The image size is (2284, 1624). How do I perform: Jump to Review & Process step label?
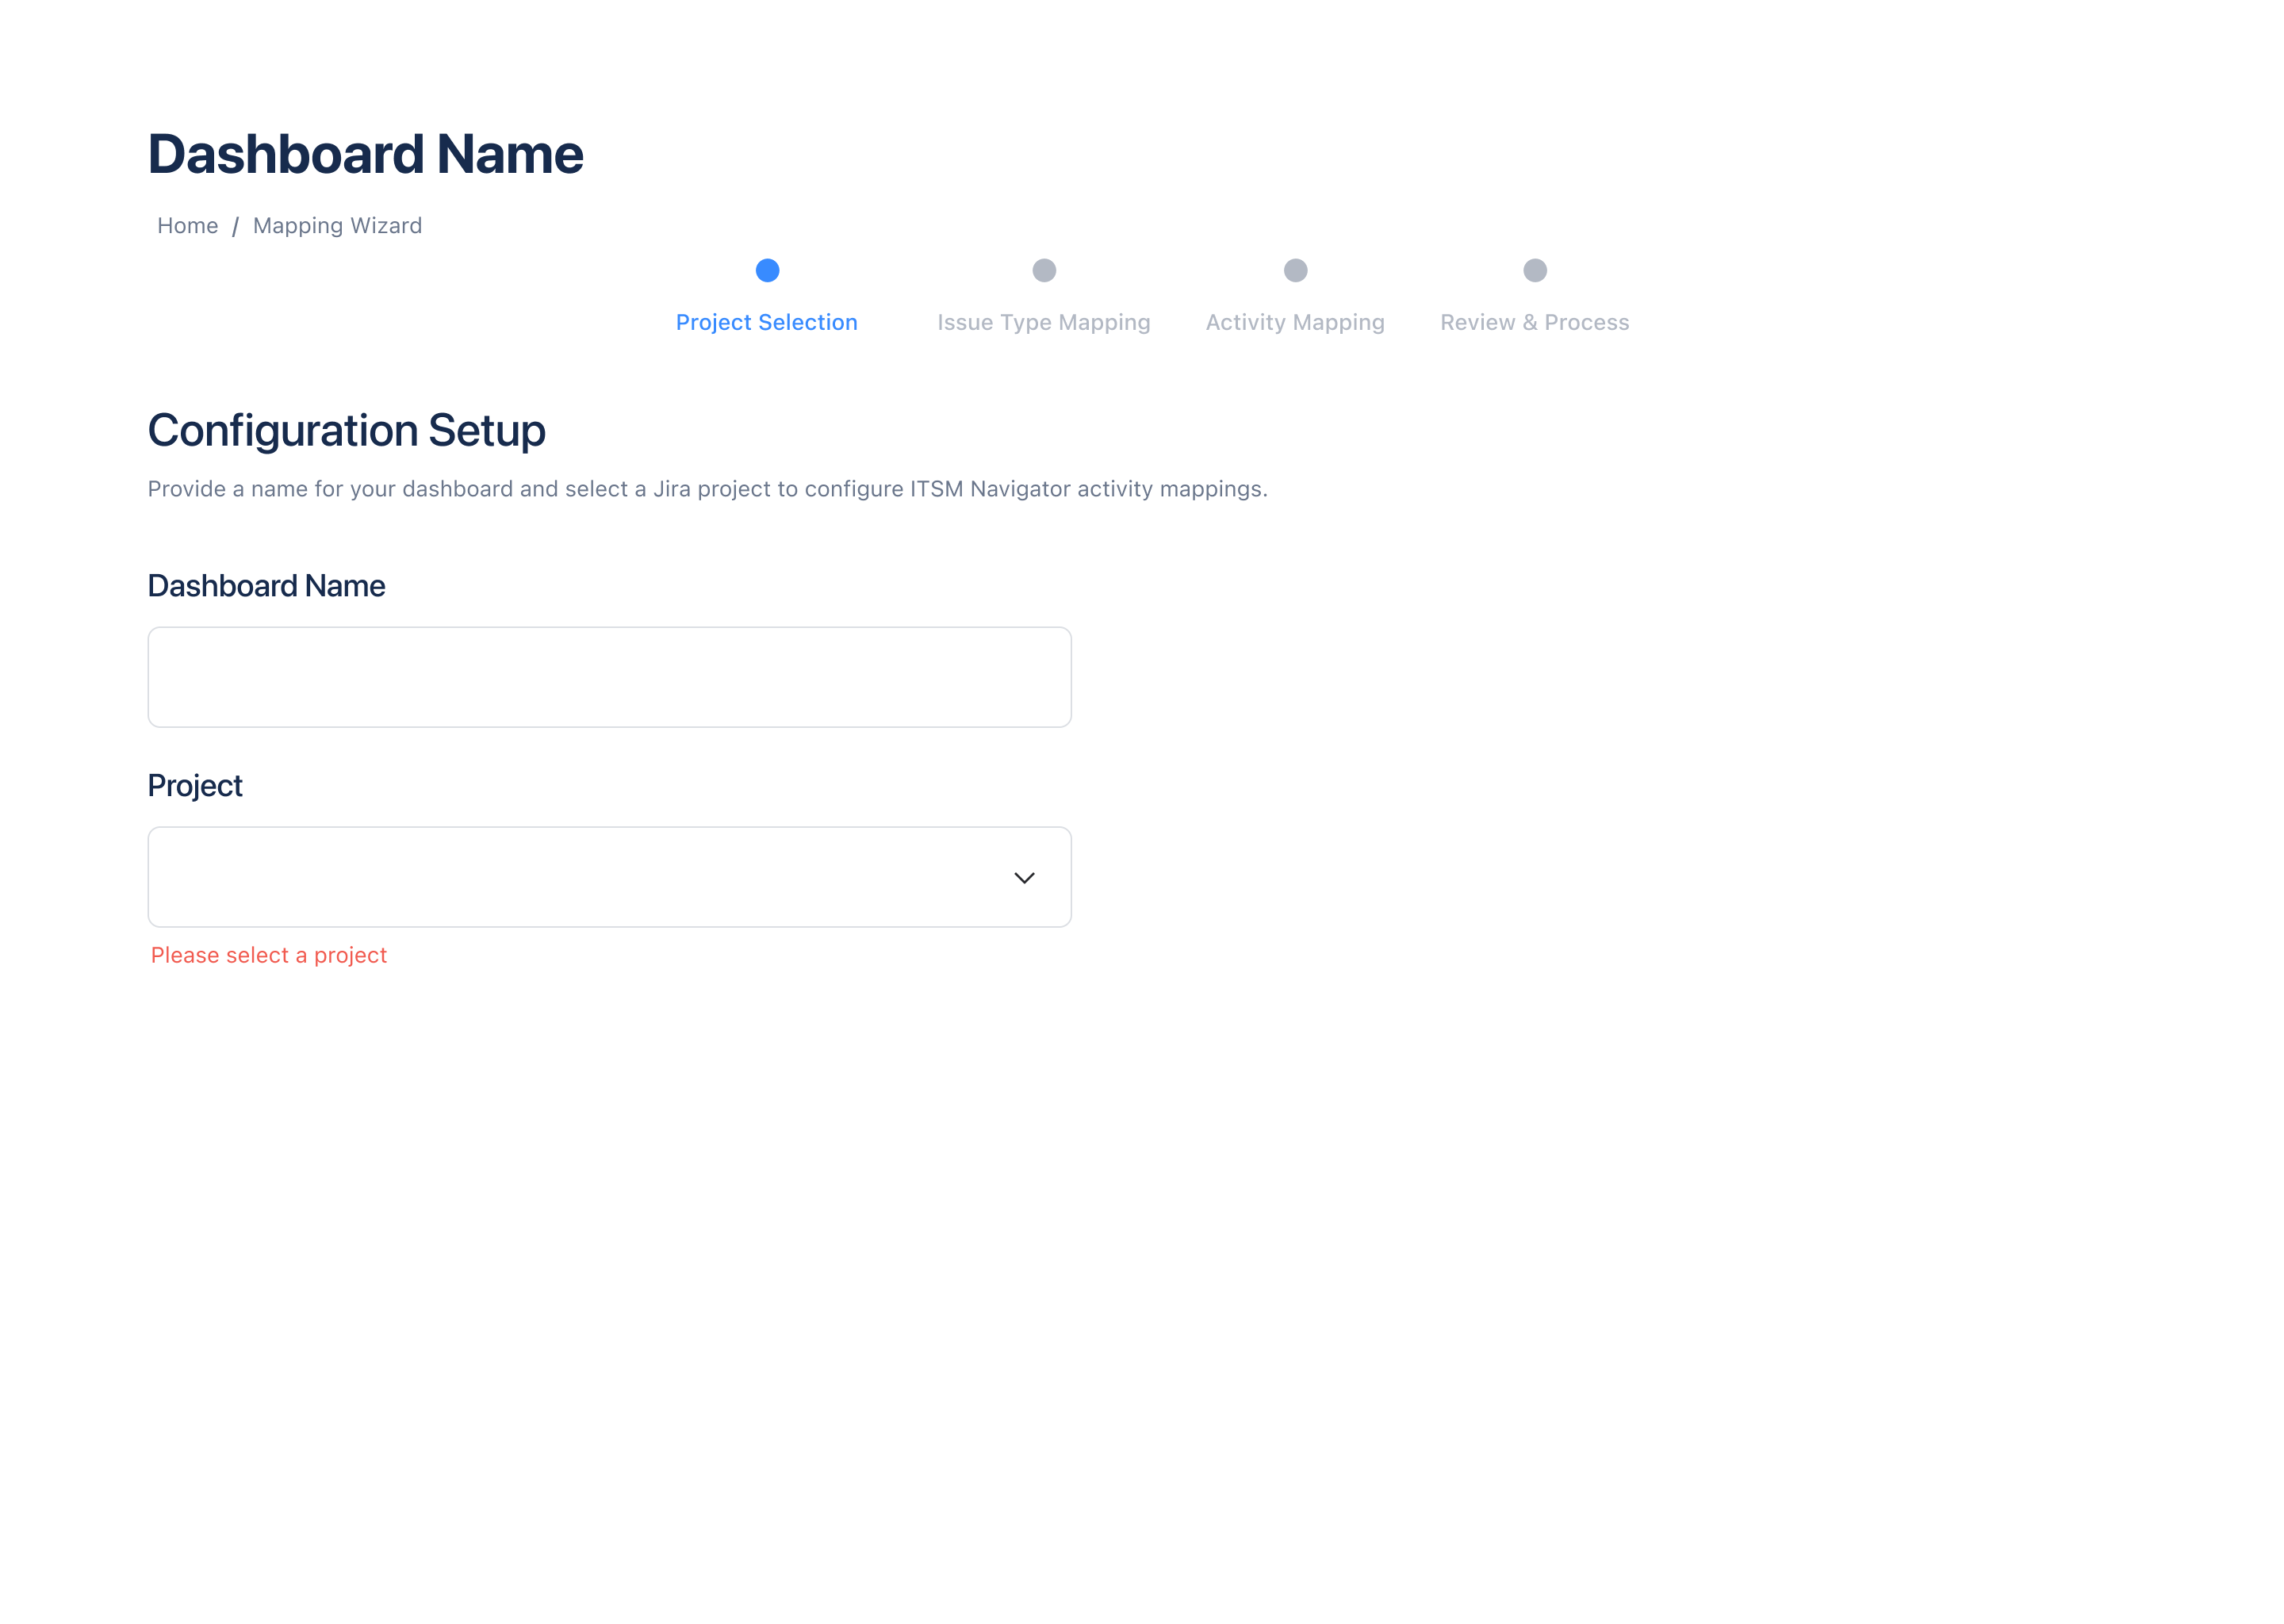click(1534, 322)
